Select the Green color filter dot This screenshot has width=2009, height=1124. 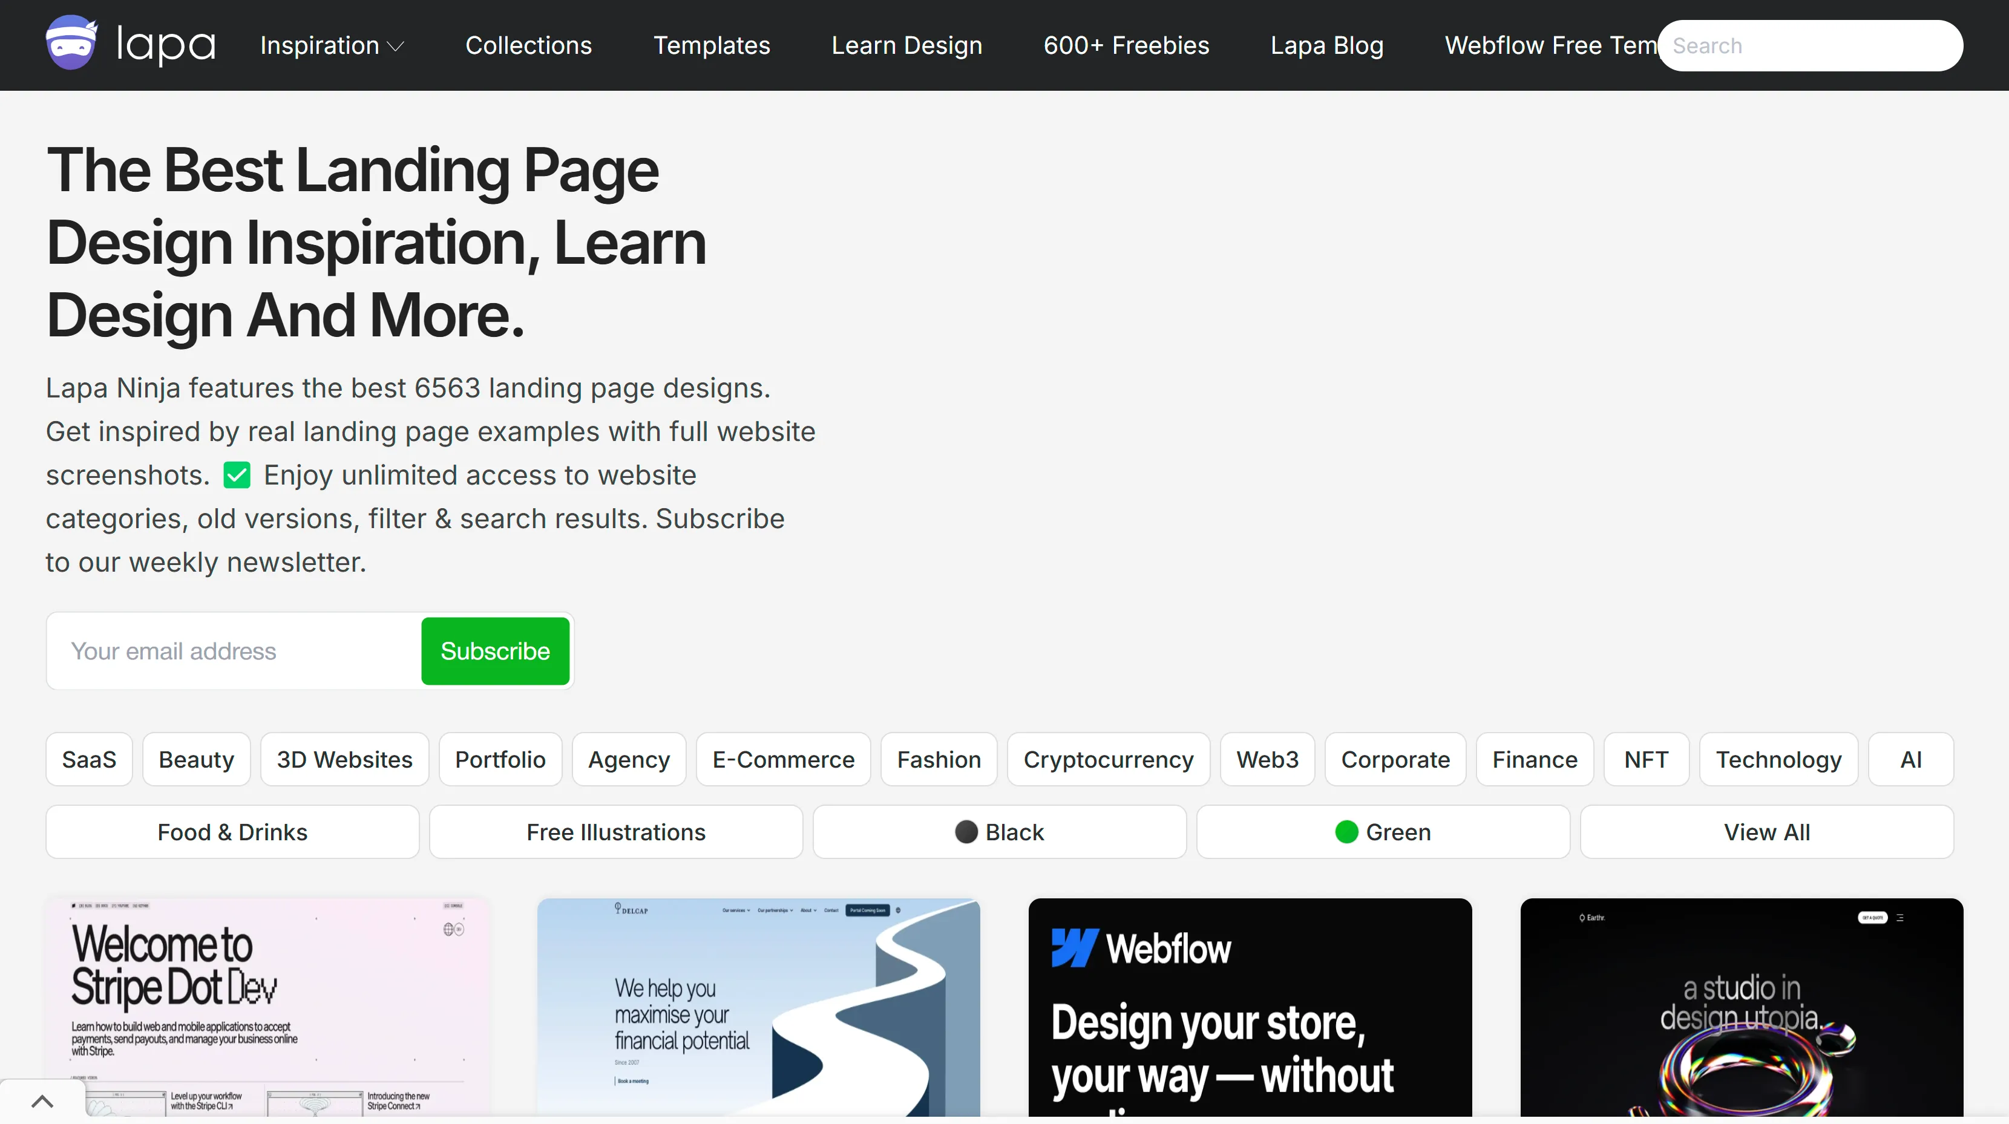(1346, 832)
